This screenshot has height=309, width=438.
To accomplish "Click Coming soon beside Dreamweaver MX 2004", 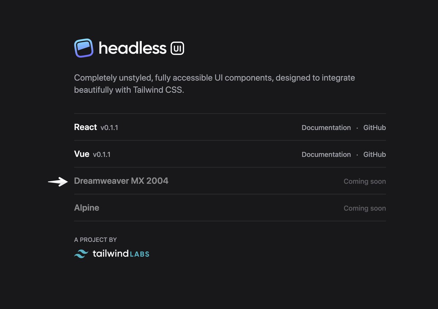I will click(x=365, y=182).
